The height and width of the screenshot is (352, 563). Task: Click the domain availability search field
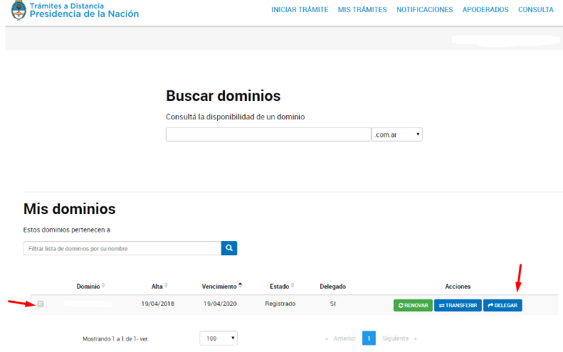coord(268,134)
